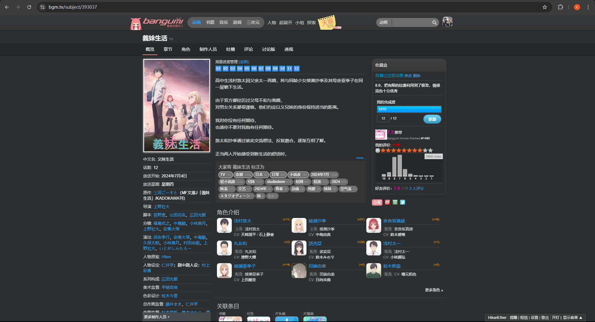Open the 吐槽 tab
The width and height of the screenshot is (595, 322).
230,49
